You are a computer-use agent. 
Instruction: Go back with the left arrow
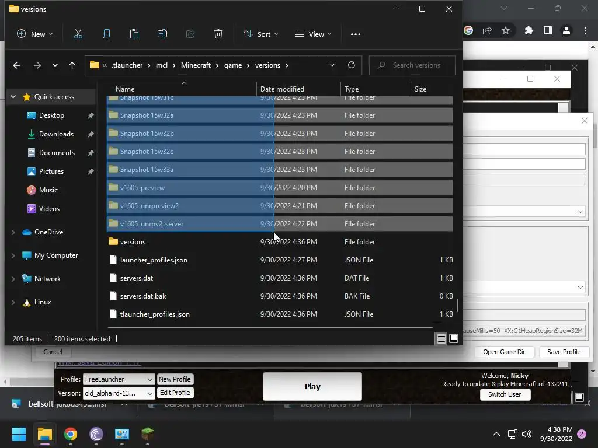17,65
